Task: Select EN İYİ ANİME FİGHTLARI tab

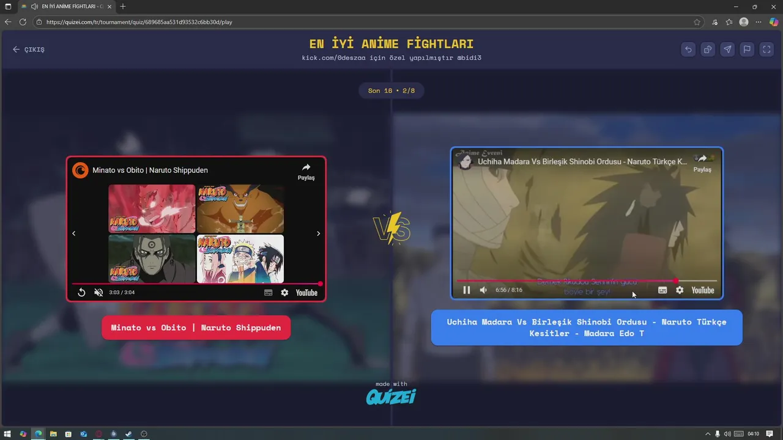Action: point(66,6)
